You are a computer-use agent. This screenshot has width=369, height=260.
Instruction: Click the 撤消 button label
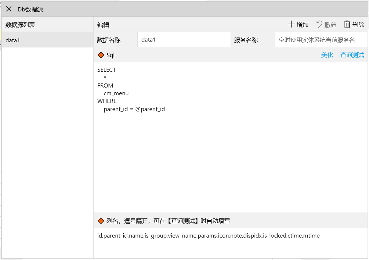[x=330, y=25]
